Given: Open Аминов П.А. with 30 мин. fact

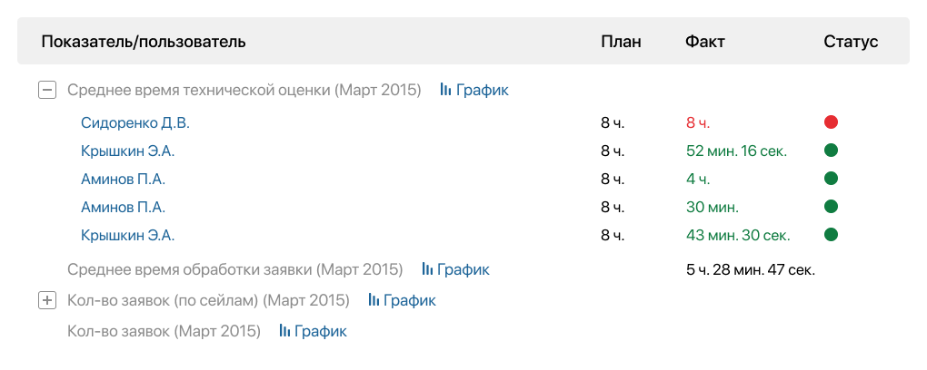Looking at the screenshot, I should tap(123, 207).
